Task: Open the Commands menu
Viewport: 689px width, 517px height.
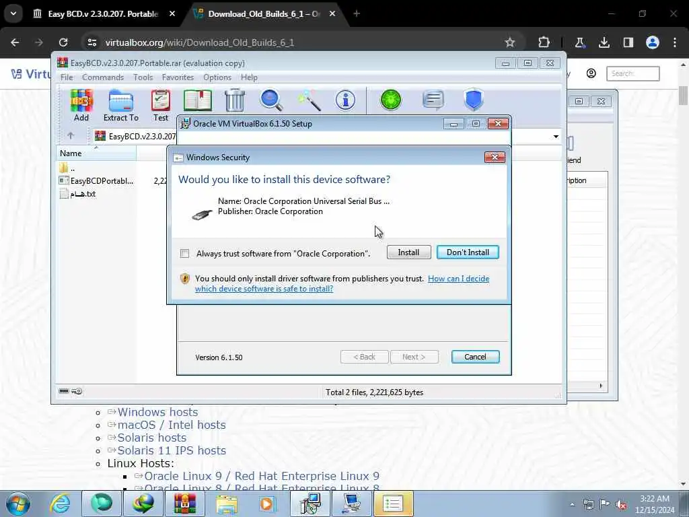Action: pyautogui.click(x=103, y=77)
